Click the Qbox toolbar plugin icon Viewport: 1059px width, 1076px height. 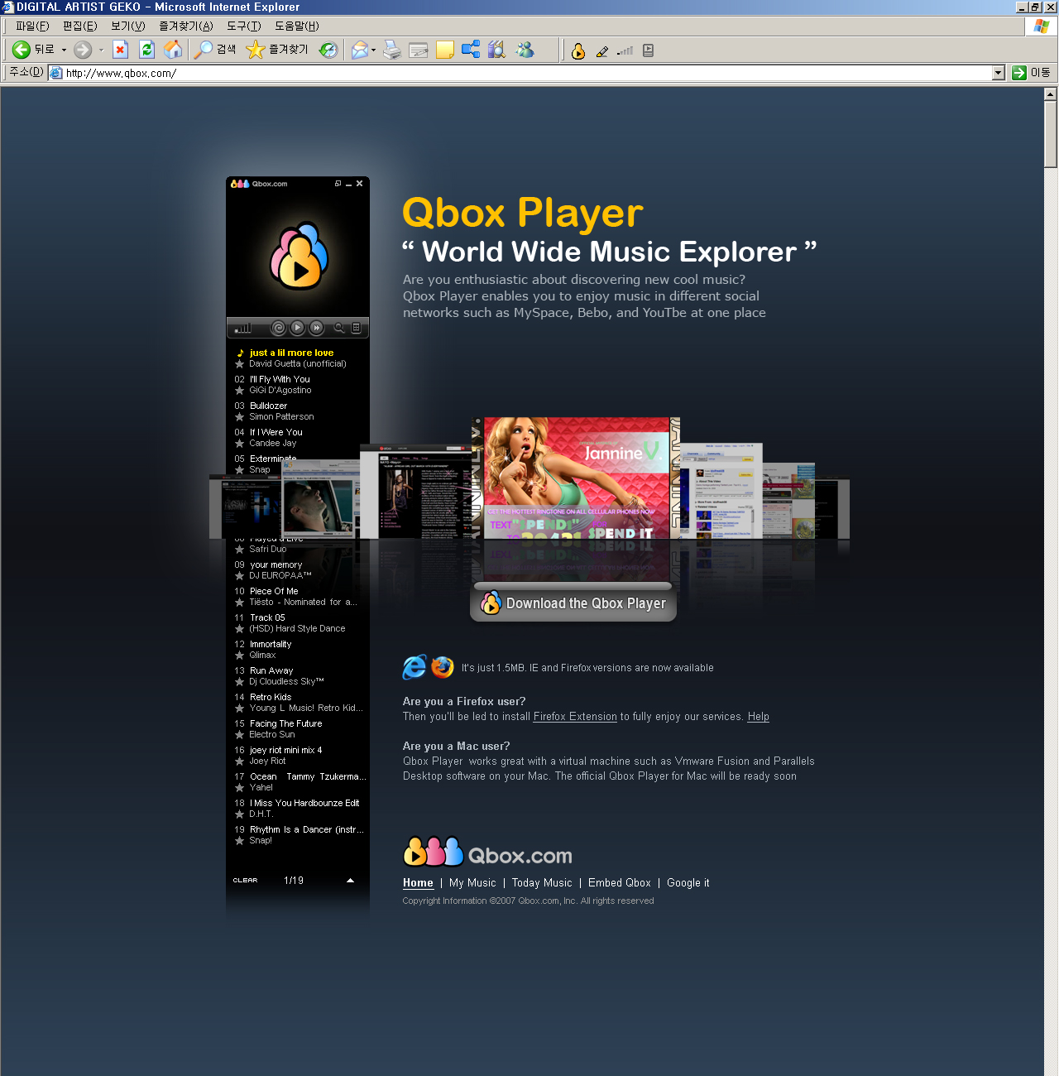click(x=578, y=50)
